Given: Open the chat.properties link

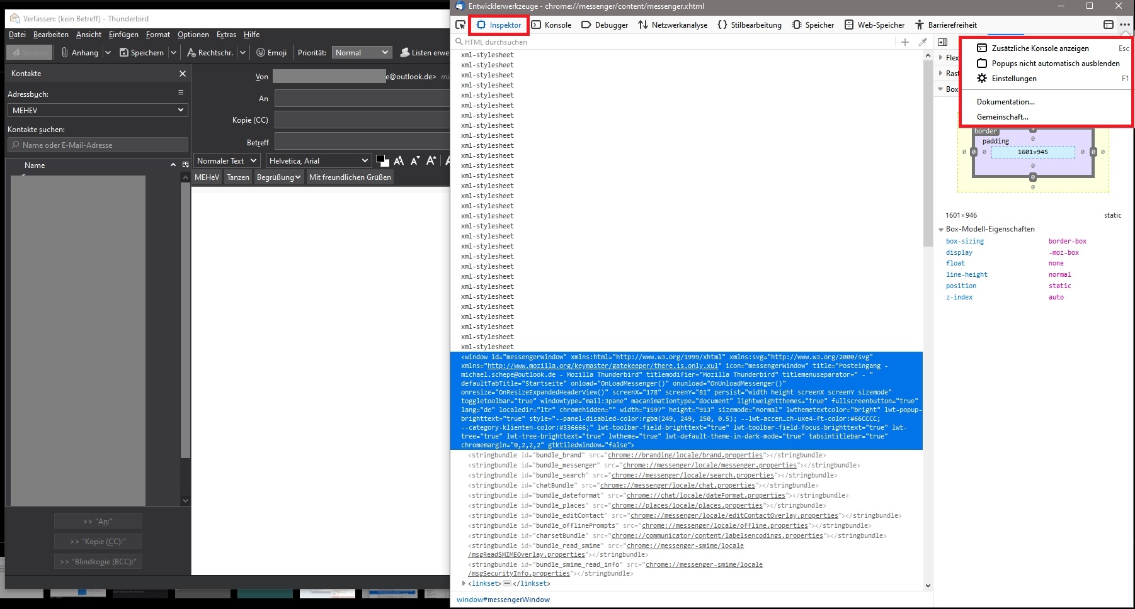Looking at the screenshot, I should (678, 486).
